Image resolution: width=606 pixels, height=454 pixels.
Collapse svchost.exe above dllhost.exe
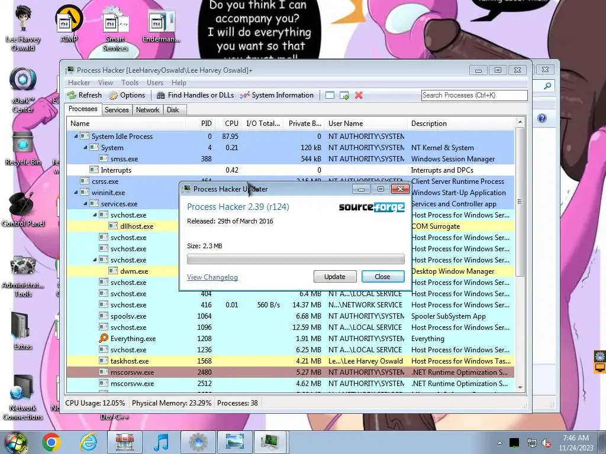point(95,215)
